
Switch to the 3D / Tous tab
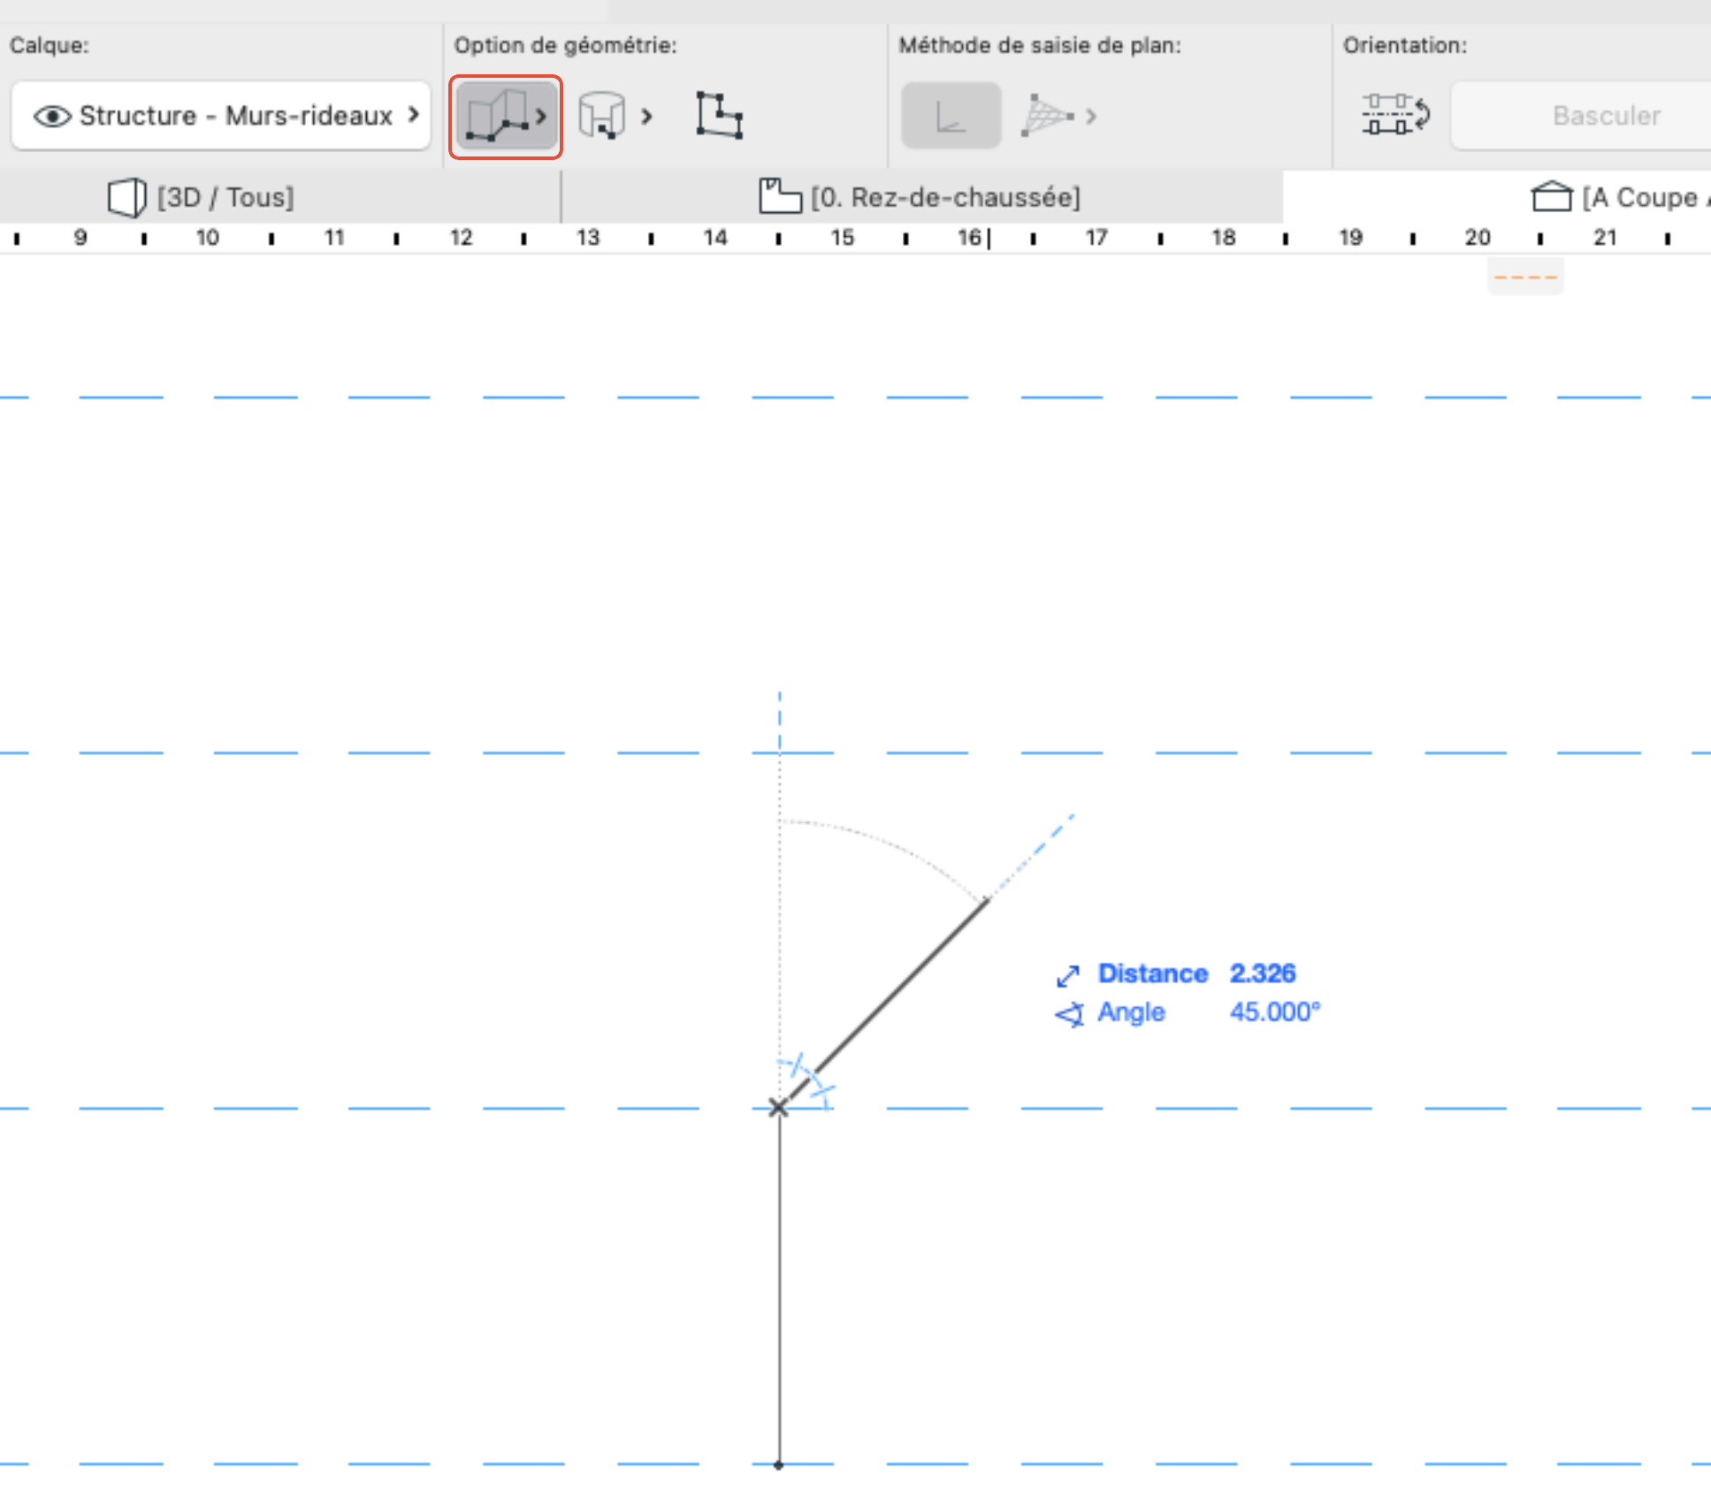pos(279,196)
